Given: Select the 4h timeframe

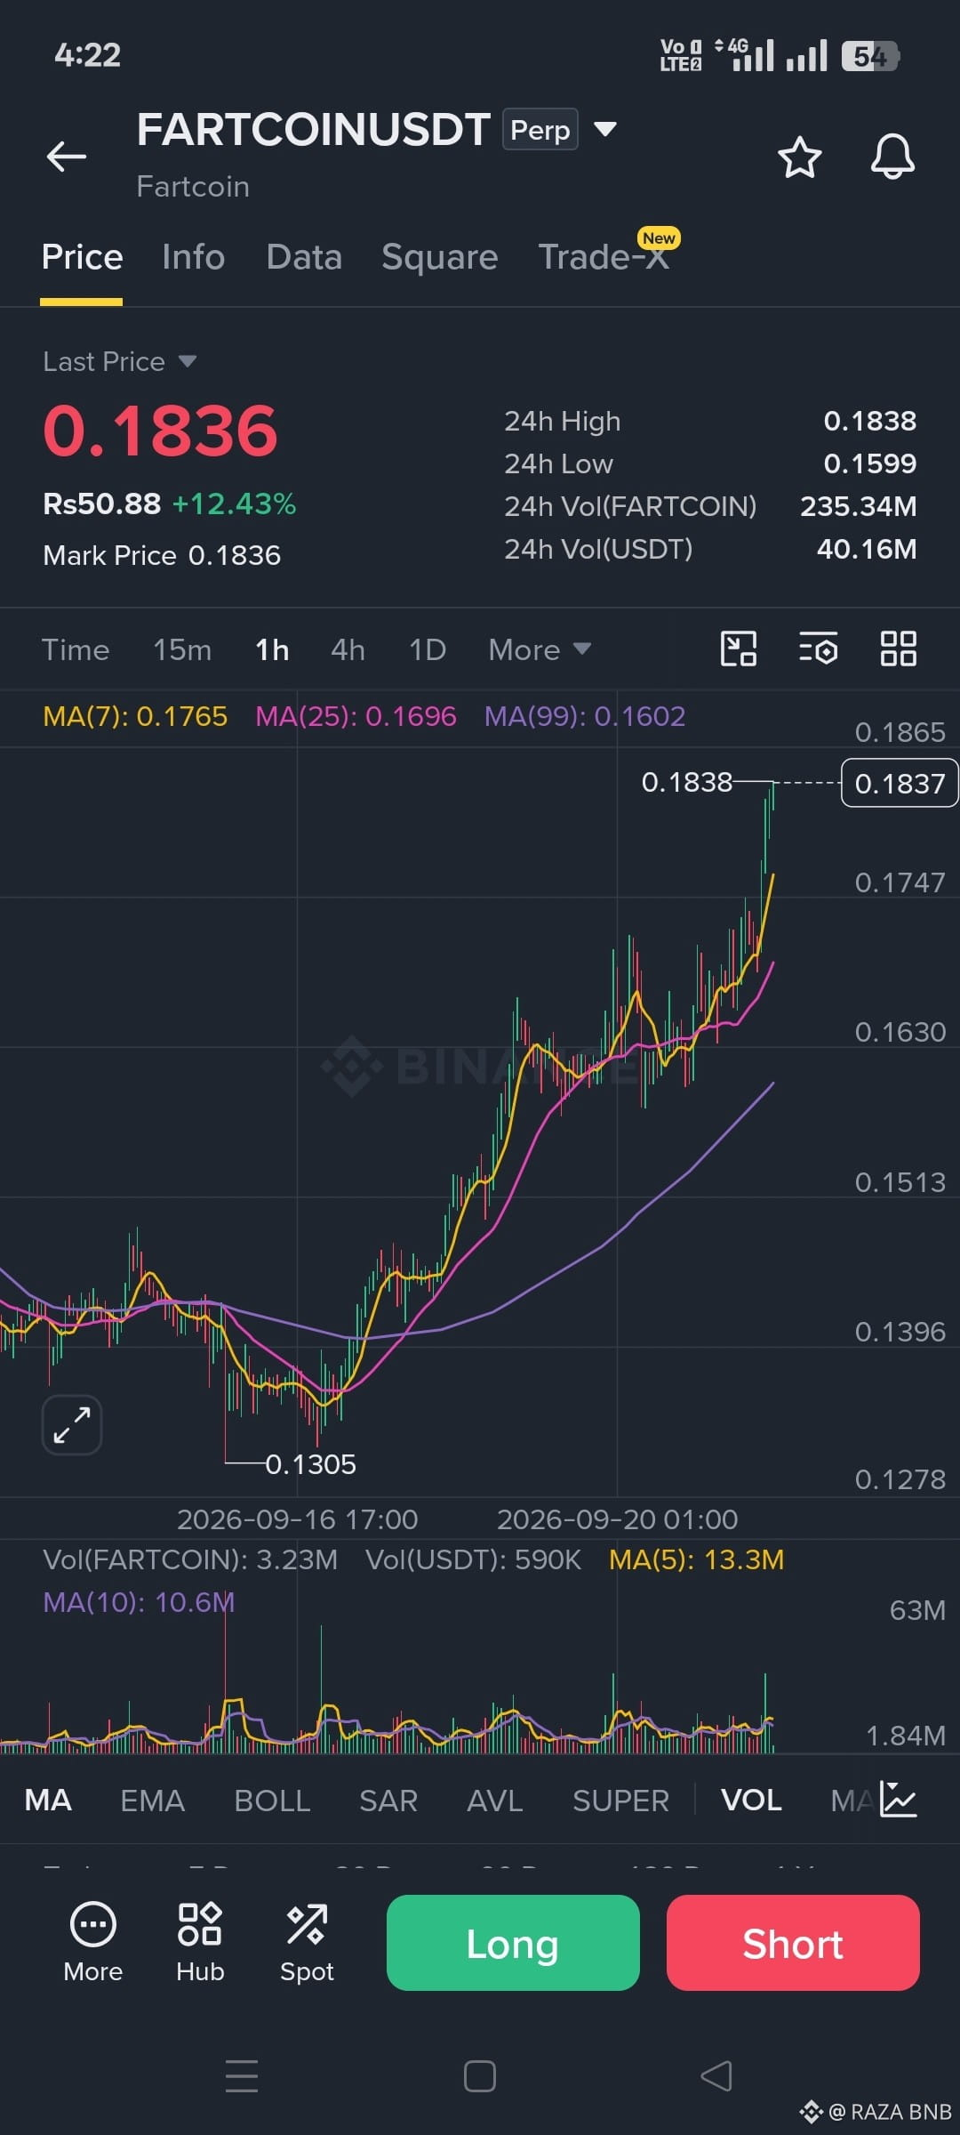Looking at the screenshot, I should pos(348,649).
